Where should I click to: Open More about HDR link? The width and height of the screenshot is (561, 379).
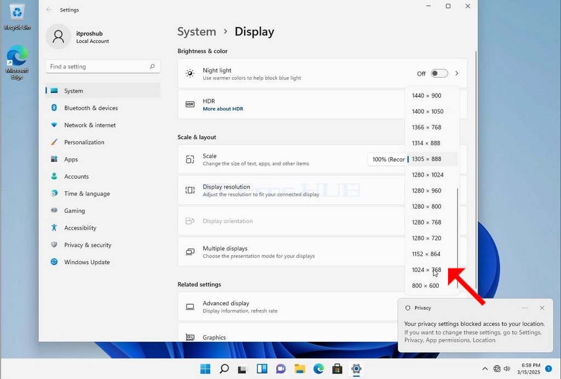[x=223, y=109]
